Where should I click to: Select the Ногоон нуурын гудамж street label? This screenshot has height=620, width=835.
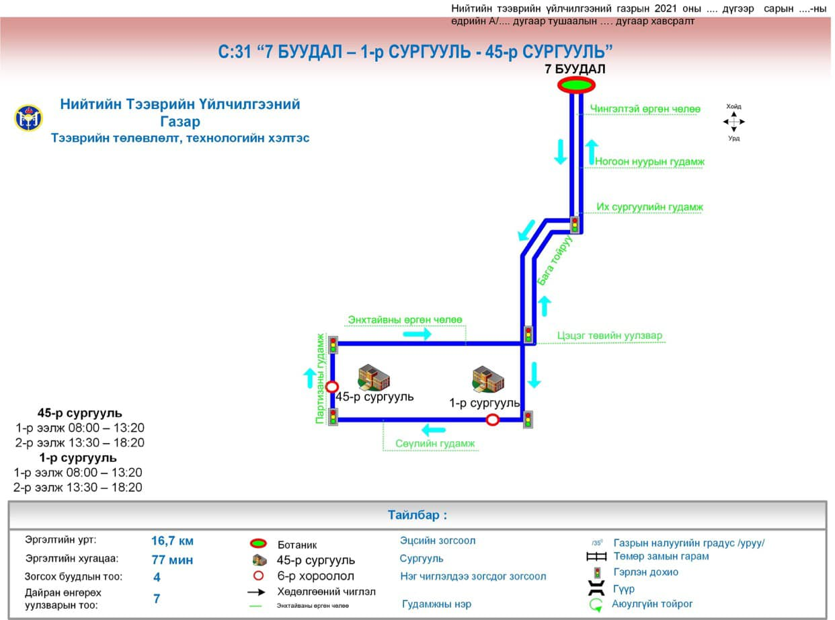(x=649, y=161)
